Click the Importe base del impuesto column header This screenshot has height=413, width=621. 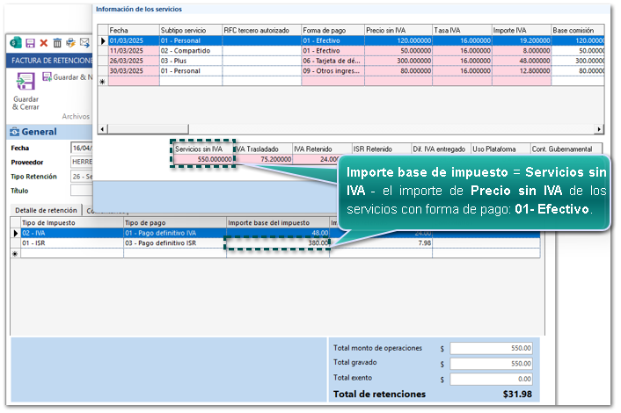point(278,222)
